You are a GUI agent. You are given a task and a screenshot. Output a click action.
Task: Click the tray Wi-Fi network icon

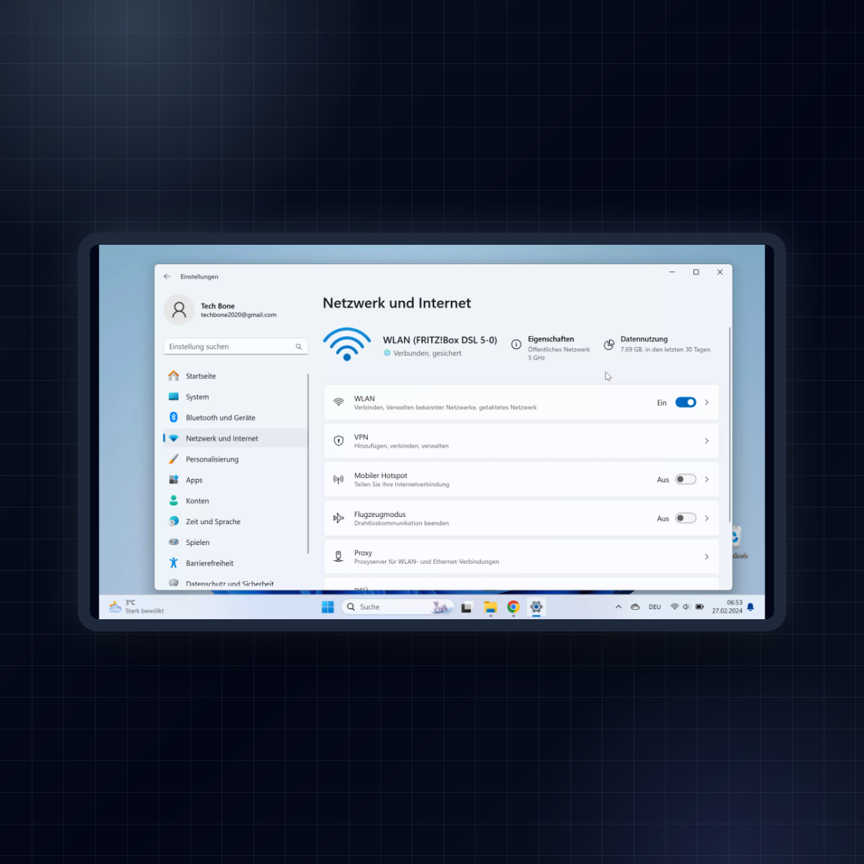[x=675, y=607]
